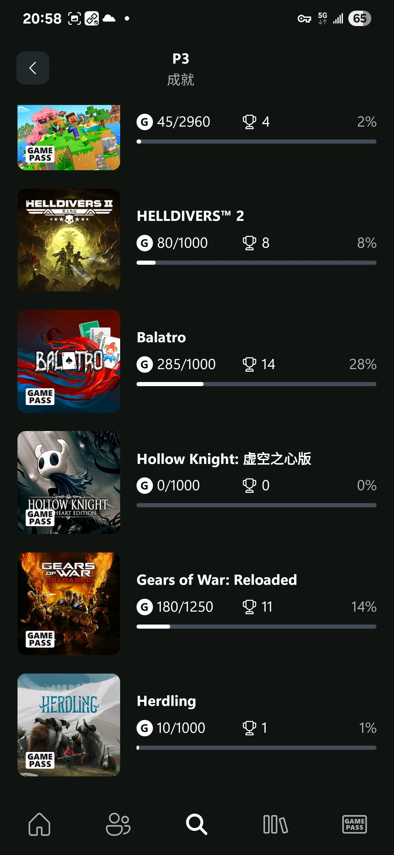The image size is (394, 855).
Task: Tap the back arrow button
Action: tap(33, 68)
